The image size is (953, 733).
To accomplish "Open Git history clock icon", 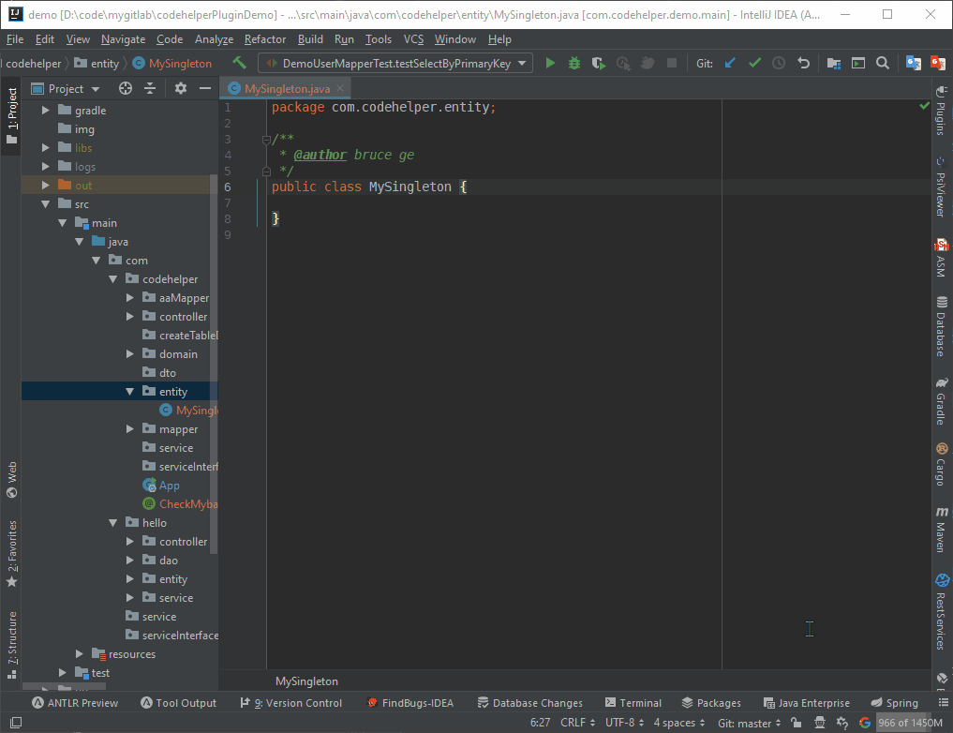I will click(779, 63).
